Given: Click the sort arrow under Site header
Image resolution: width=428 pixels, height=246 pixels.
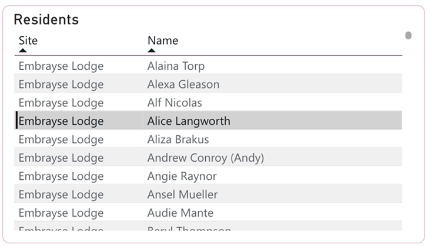Looking at the screenshot, I should (x=22, y=51).
